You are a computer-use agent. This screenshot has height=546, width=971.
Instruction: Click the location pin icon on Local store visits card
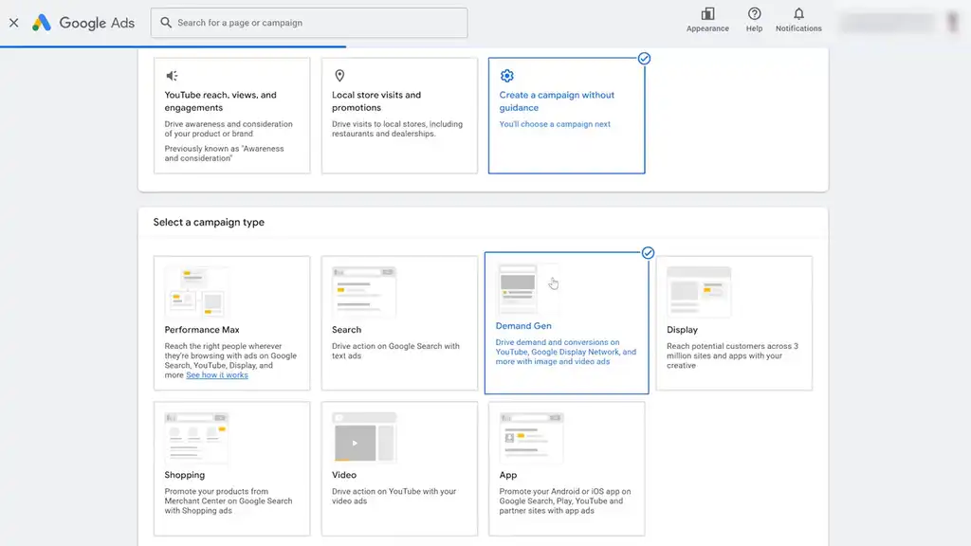[x=339, y=76]
